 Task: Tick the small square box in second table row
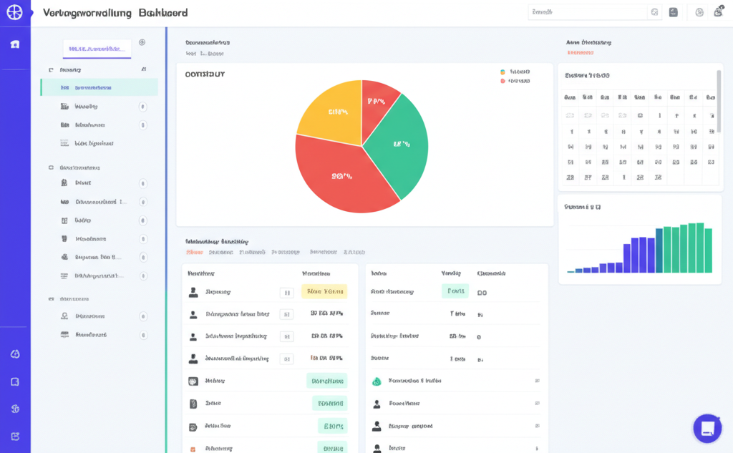click(x=286, y=314)
